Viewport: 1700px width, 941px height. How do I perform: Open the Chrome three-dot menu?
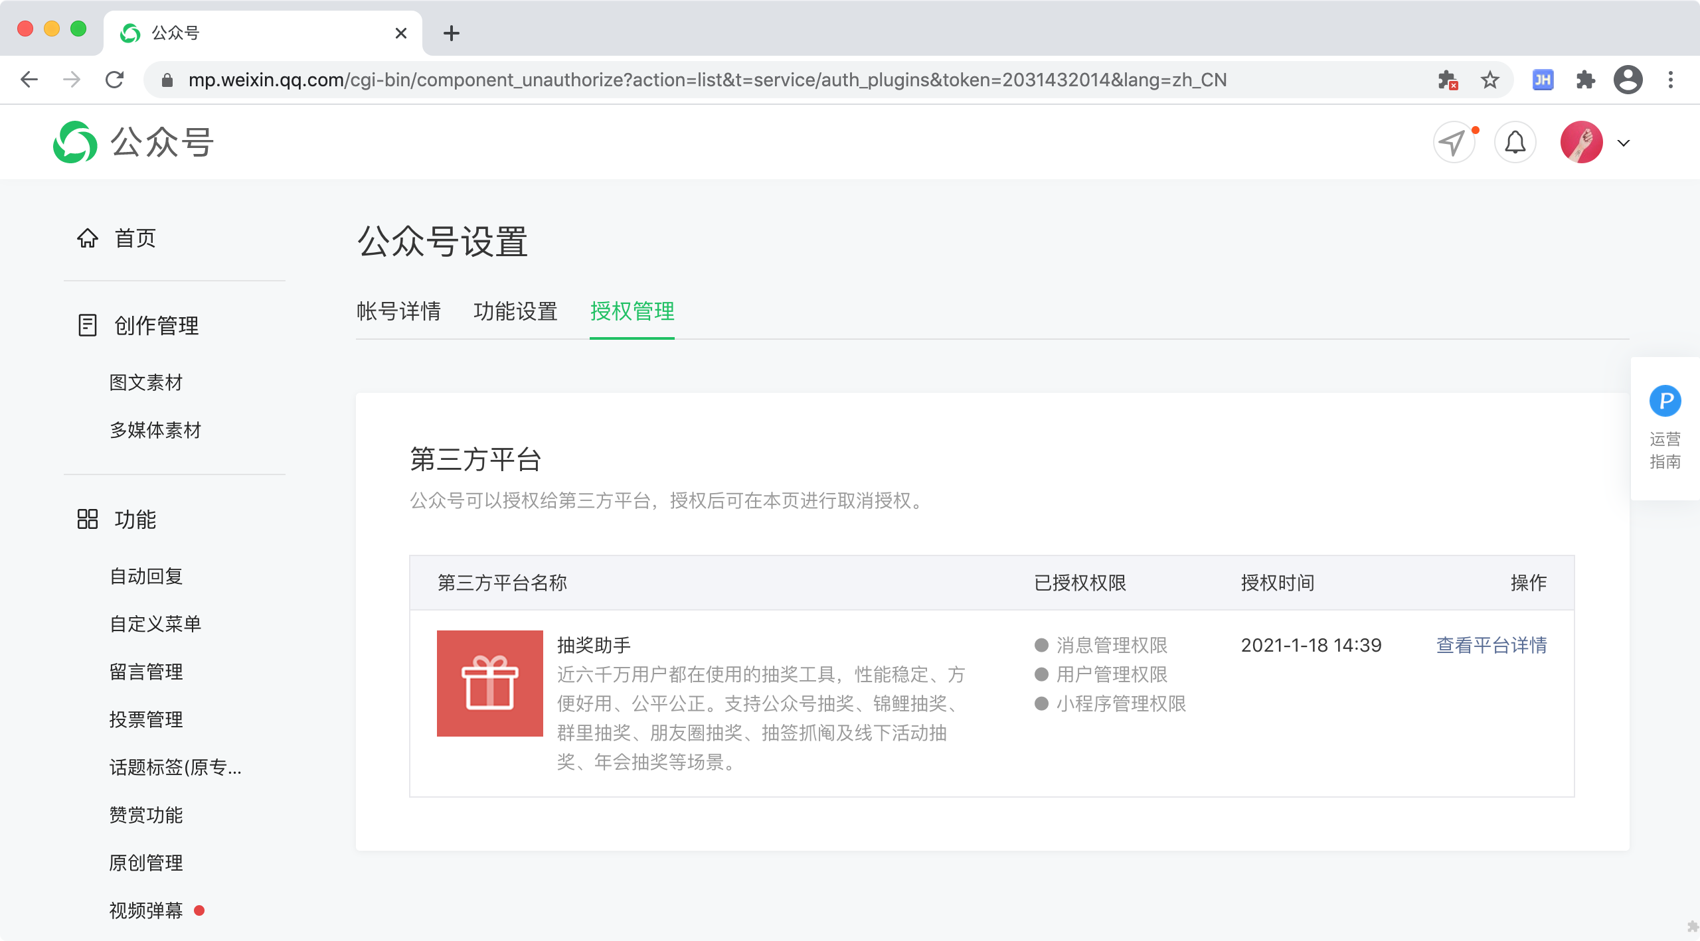(1671, 80)
